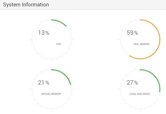166x114 pixels.
Task: Click the System Information panel heading
Action: 26,5
